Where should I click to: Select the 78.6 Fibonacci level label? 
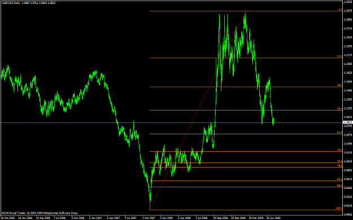pos(339,165)
